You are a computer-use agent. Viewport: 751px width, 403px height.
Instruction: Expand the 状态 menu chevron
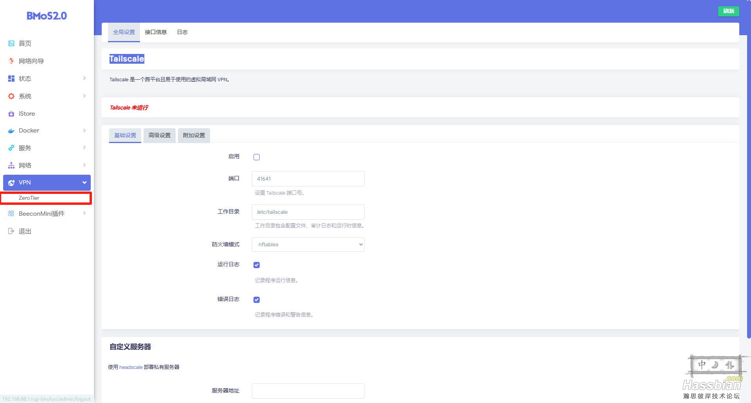click(84, 78)
